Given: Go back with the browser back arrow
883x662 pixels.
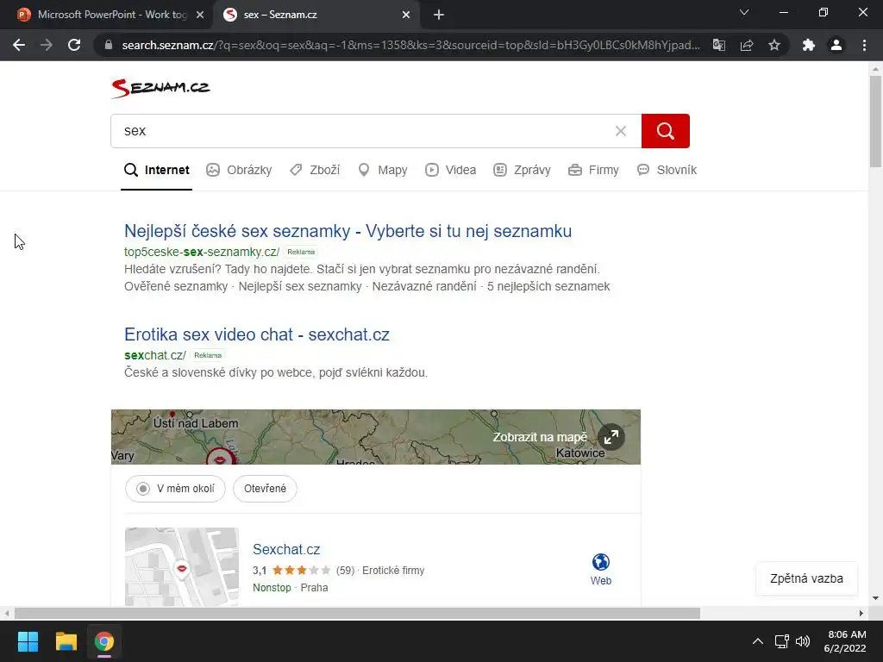Looking at the screenshot, I should click(19, 45).
